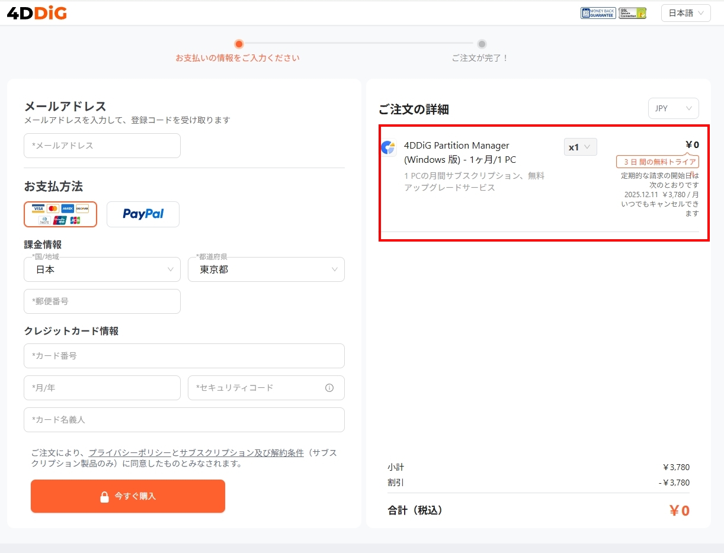Expand the x1 quantity dropdown
Viewport: 724px width, 553px height.
(x=580, y=147)
